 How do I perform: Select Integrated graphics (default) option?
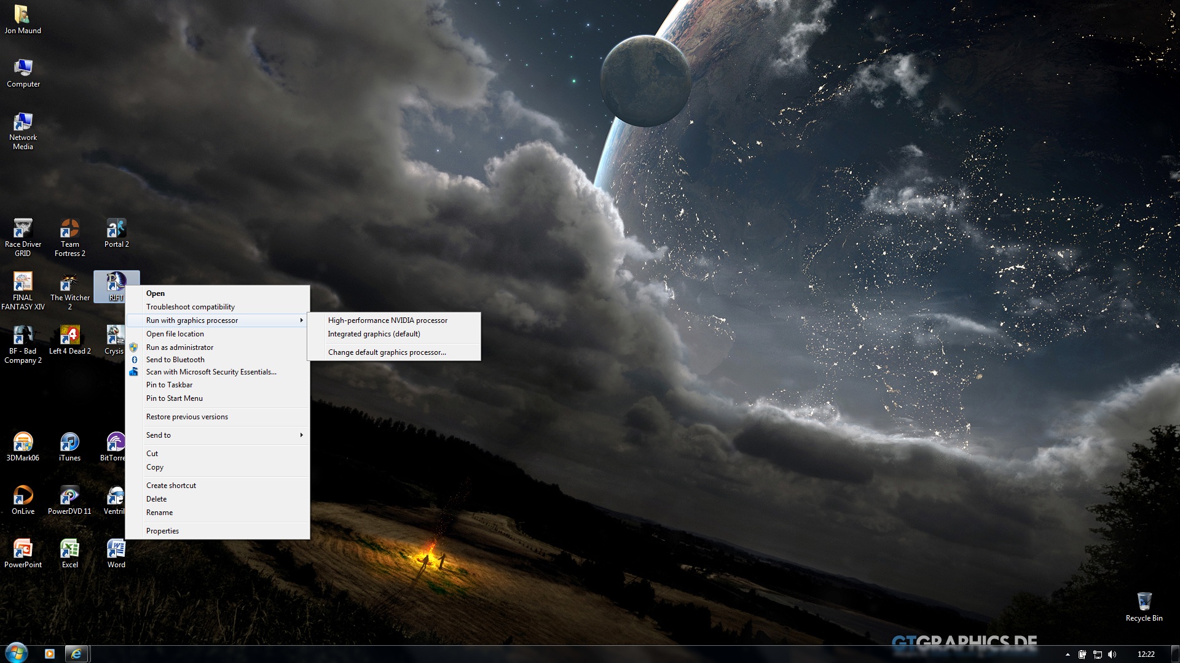point(374,334)
